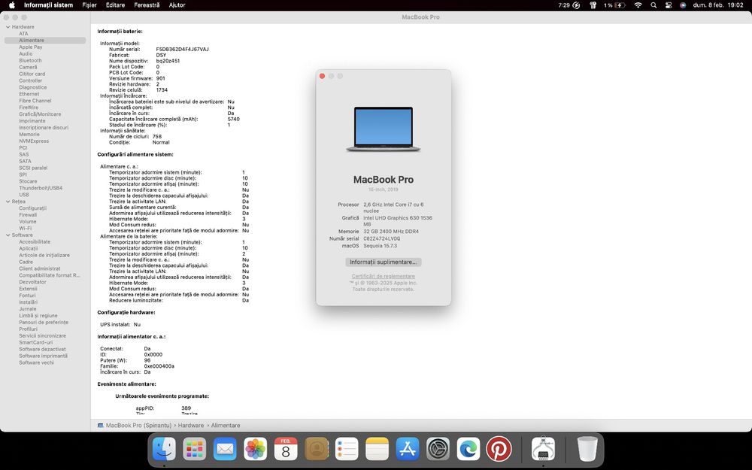Click Alimentare in the bottom path bar

226,426
